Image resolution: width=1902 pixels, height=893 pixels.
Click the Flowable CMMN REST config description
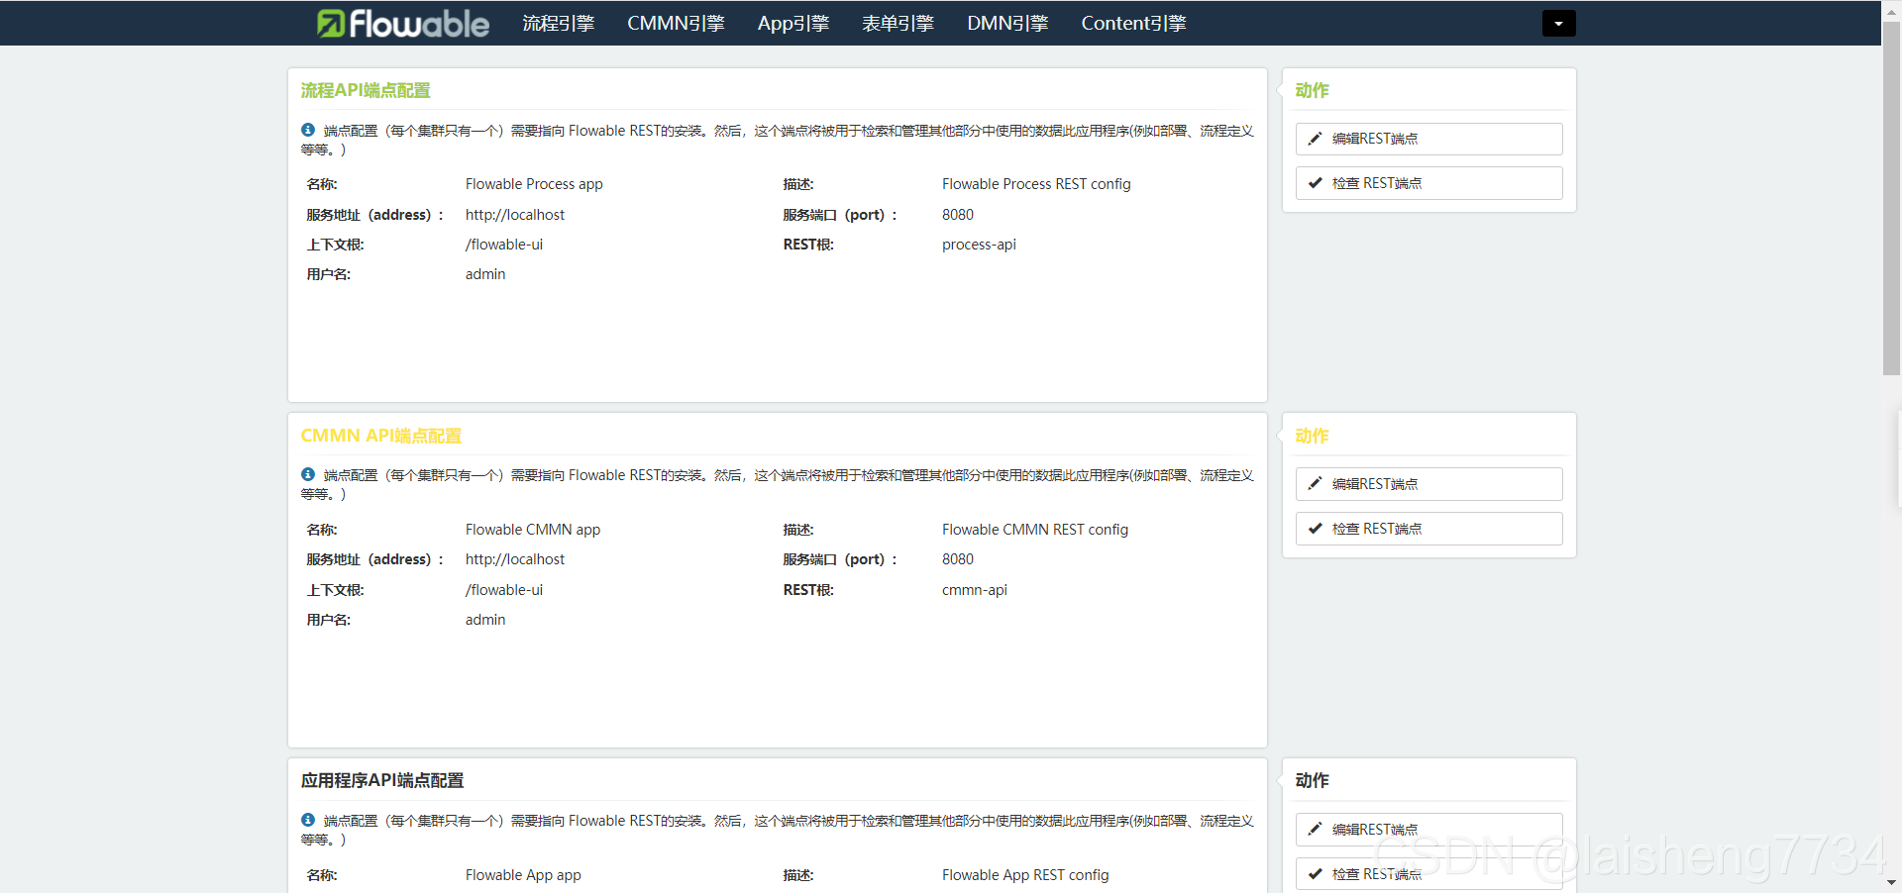tap(1035, 530)
